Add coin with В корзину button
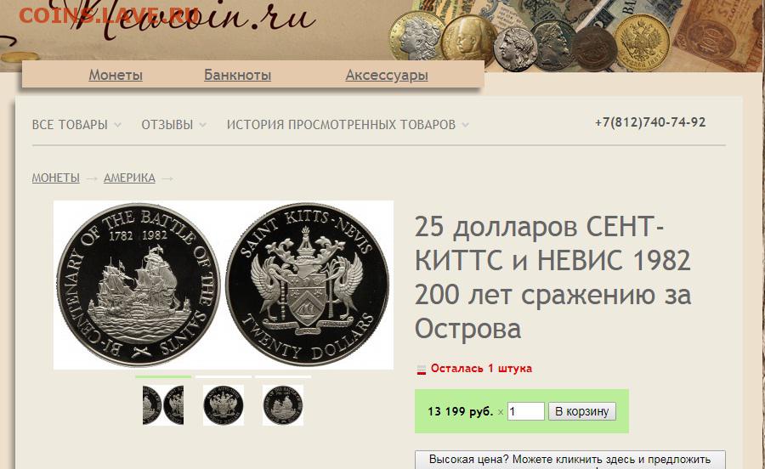The image size is (765, 469). point(582,411)
